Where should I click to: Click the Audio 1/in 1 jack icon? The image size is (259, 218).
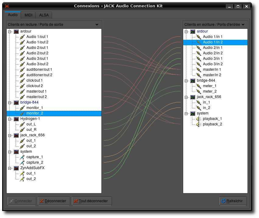click(199, 37)
